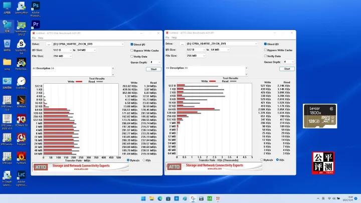Open Help menu in left ATTO window
The width and height of the screenshot is (361, 203).
41,38
